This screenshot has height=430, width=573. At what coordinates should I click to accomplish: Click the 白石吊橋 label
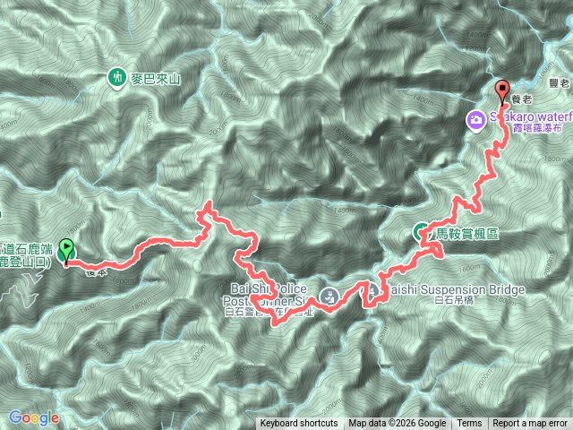[x=454, y=301]
